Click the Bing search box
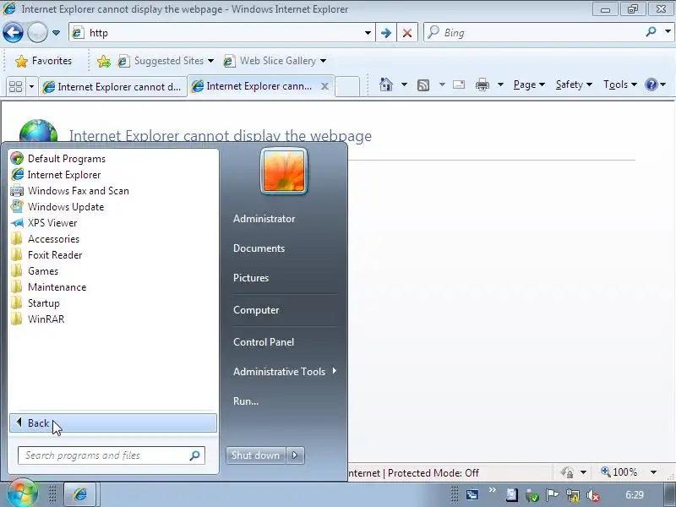This screenshot has width=676, height=507. [535, 33]
